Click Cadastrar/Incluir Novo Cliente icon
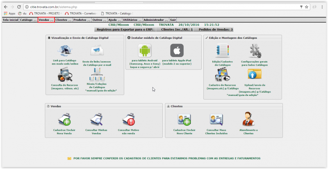 coord(184,120)
